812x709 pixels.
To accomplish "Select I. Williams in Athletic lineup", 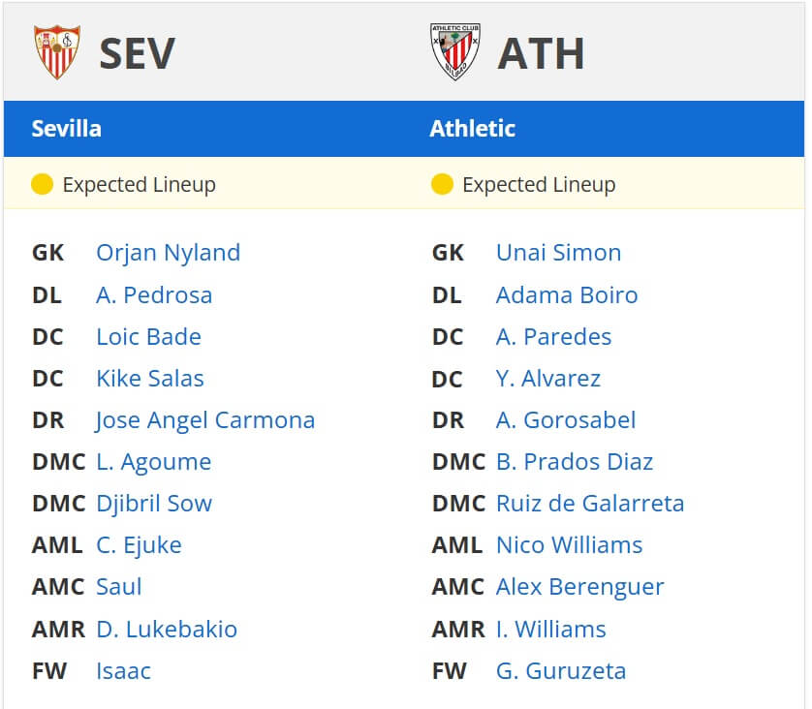I will (x=551, y=629).
